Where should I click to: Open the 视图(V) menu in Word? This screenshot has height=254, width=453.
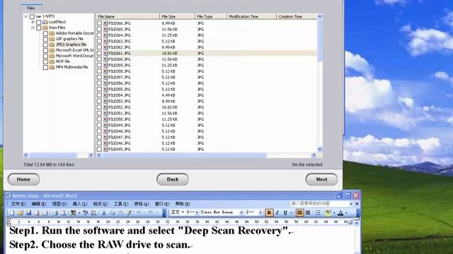click(x=59, y=204)
